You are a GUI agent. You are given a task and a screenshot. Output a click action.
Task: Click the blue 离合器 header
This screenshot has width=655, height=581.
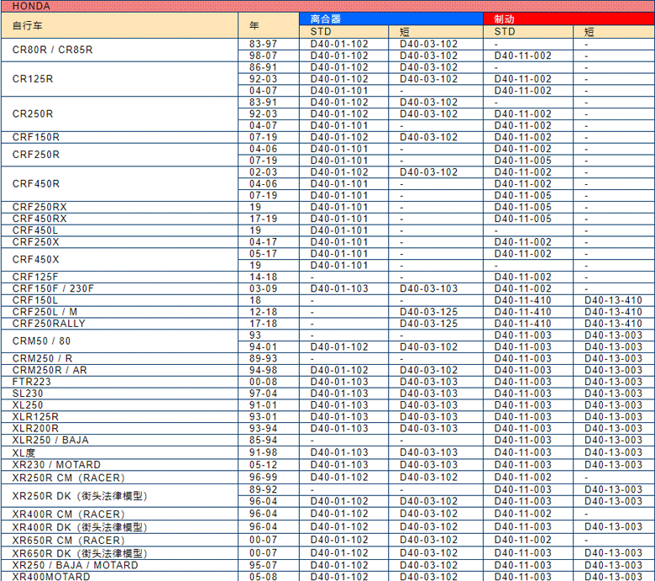click(326, 18)
